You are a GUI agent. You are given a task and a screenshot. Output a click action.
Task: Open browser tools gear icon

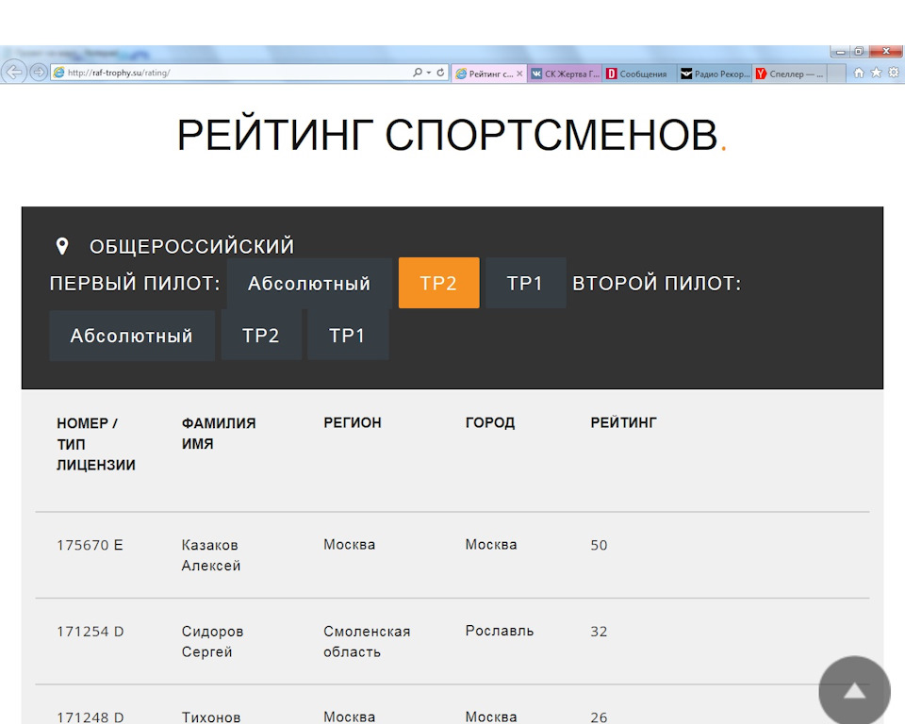pyautogui.click(x=894, y=73)
